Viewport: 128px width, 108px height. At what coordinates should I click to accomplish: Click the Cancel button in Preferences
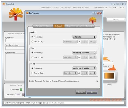[81, 92]
